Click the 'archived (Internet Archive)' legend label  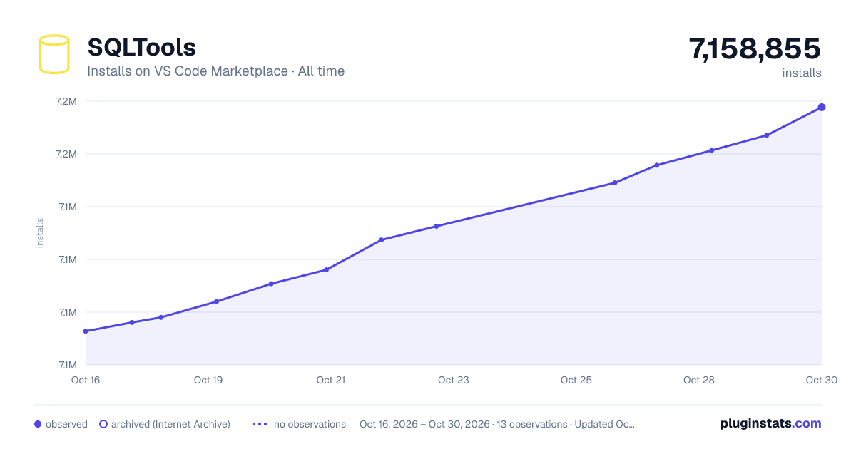170,424
